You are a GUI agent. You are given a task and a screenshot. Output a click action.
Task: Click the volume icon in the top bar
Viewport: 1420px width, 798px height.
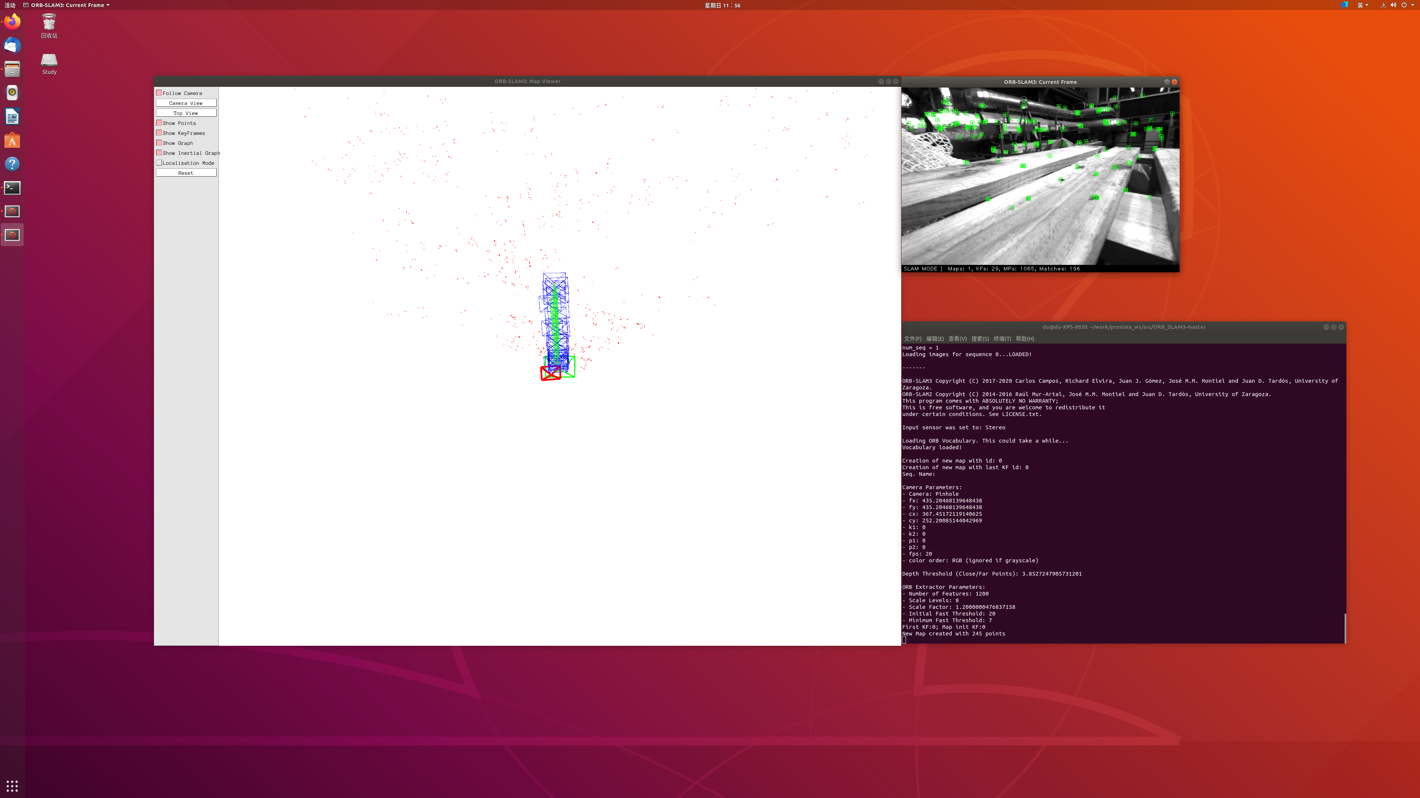(x=1393, y=5)
